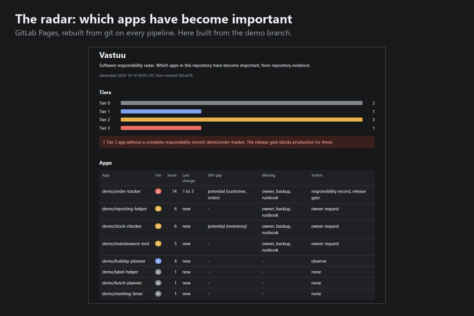Click the Tier column header
Screen dimensions: 474x316
pos(158,175)
